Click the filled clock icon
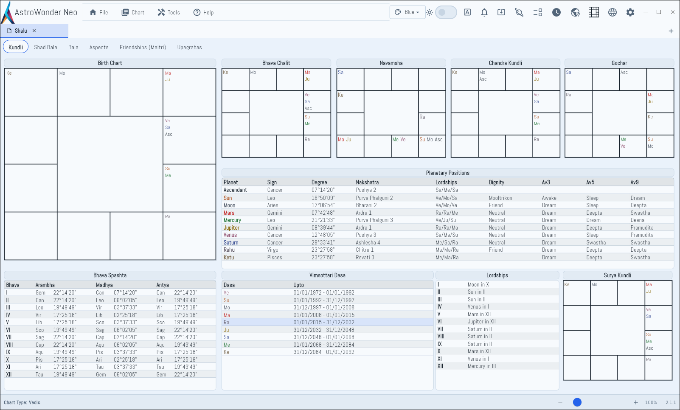 [x=556, y=12]
